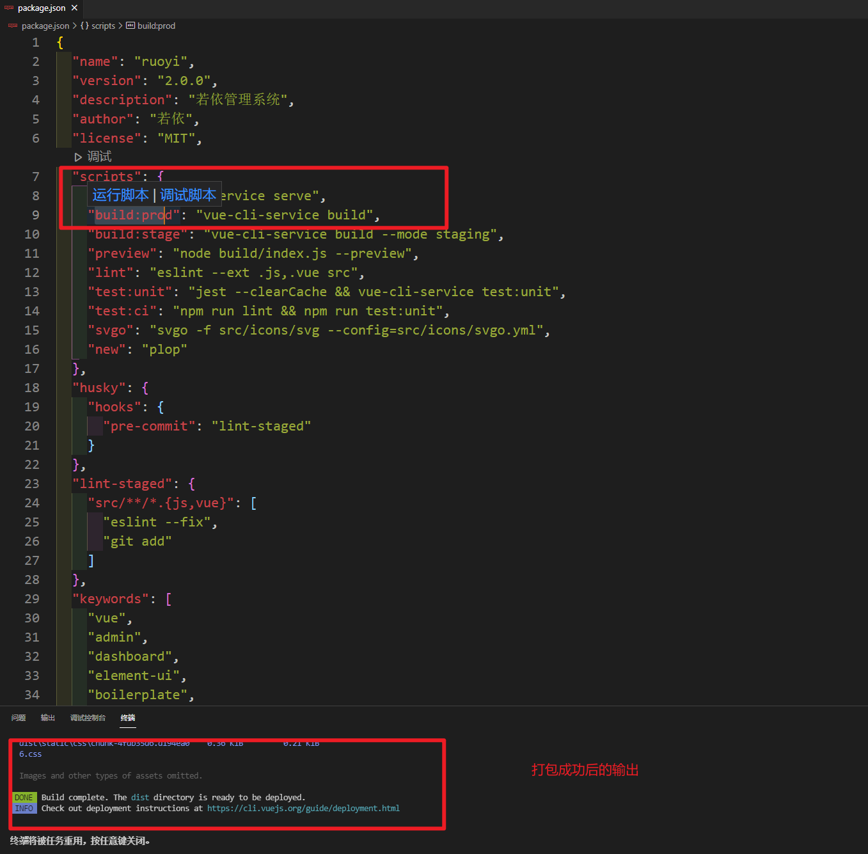Click line number 1 in the gutter
Image resolution: width=868 pixels, height=854 pixels.
click(x=36, y=42)
